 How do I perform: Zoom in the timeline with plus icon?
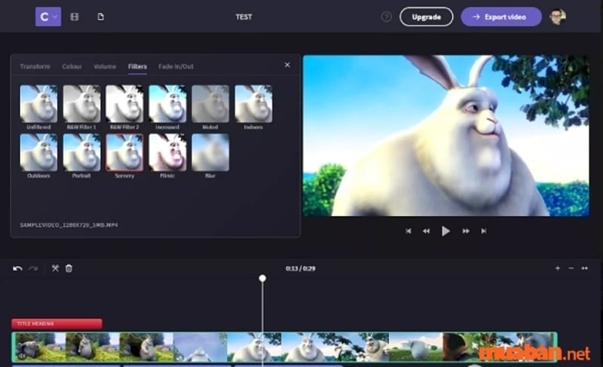(558, 268)
